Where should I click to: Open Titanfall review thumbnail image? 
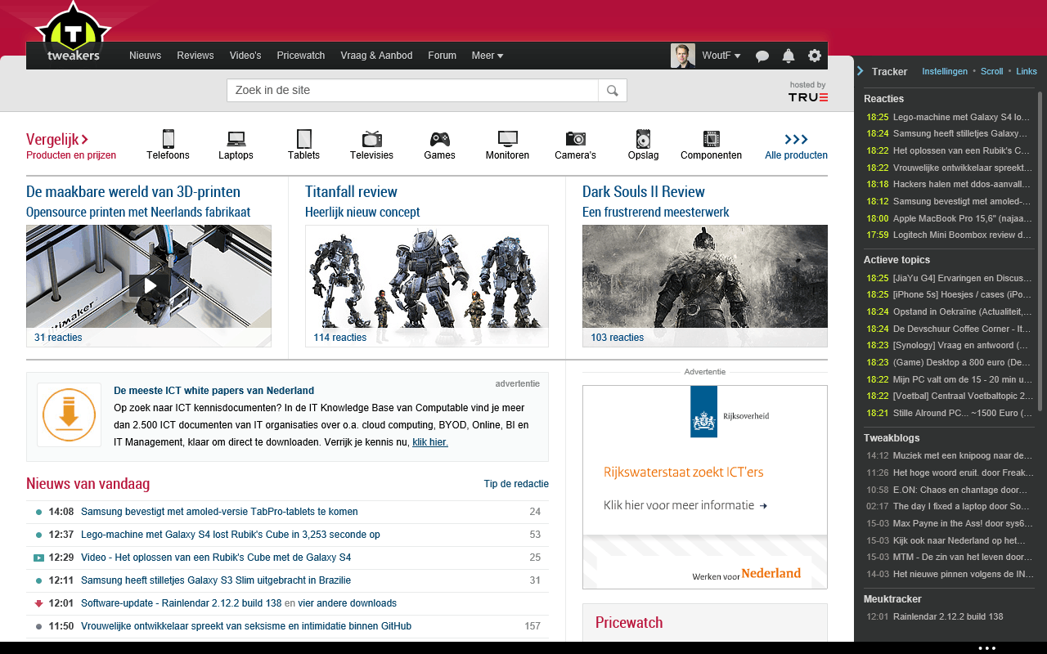pos(427,286)
